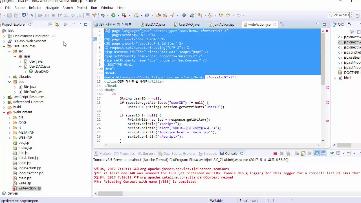Click the Open Web Browser globe icon
Screen dimensions: 361x203
coord(184,15)
